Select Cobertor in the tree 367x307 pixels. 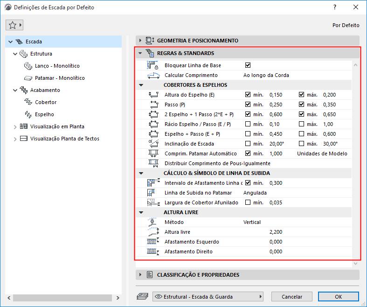pos(46,102)
